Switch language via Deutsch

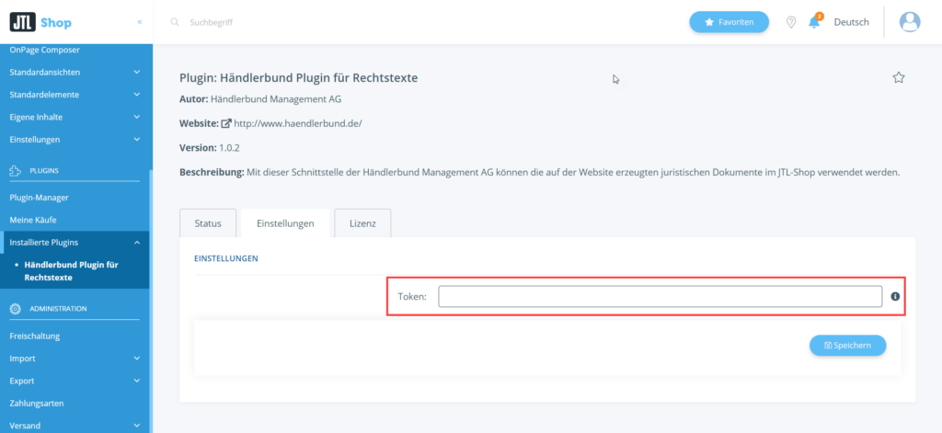[851, 22]
